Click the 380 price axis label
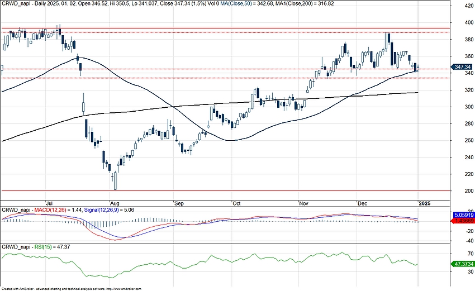The width and height of the screenshot is (475, 291). tap(469, 39)
